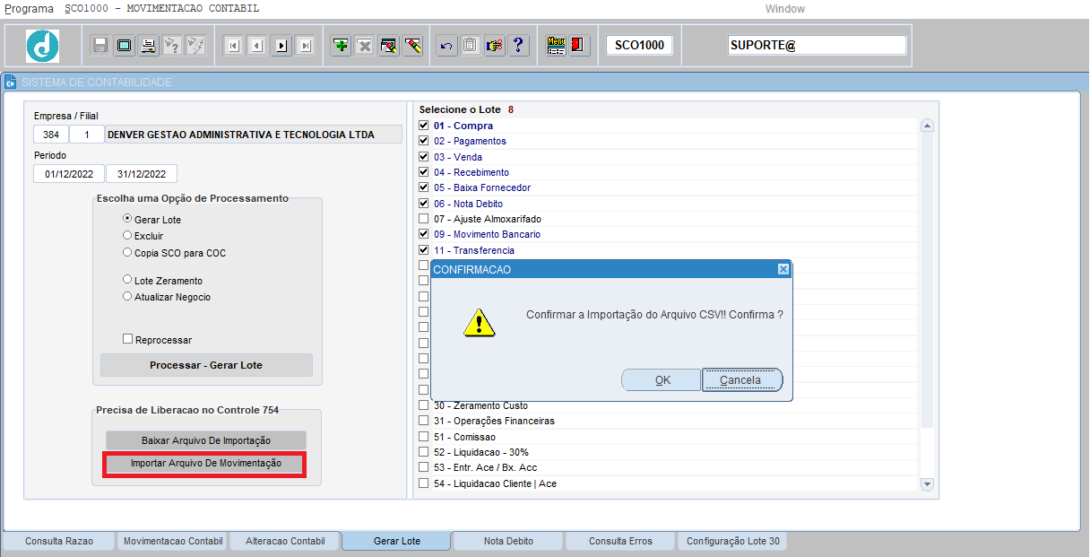Viewport: 1090px width, 557px height.
Task: Click Processar - Gerar Lote button
Action: coord(206,365)
